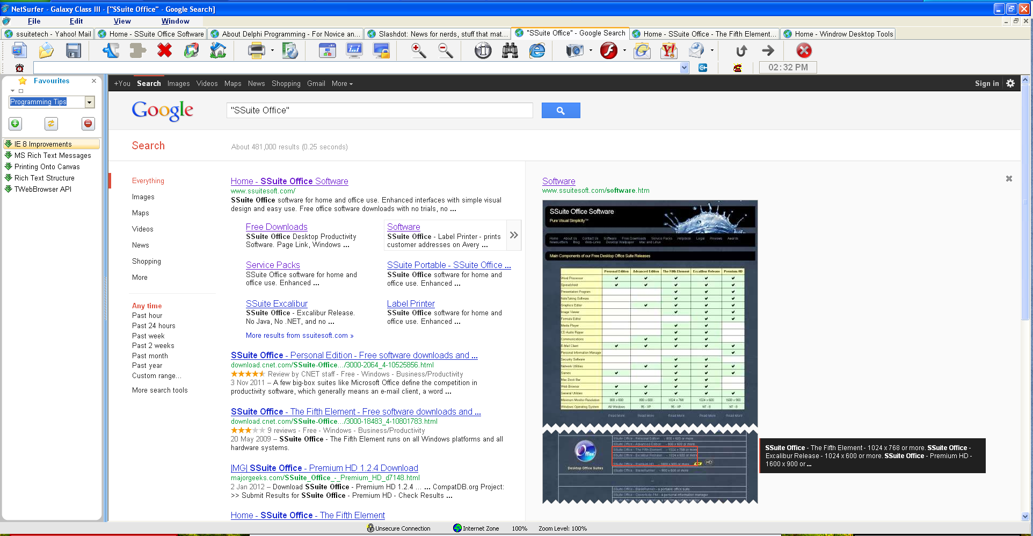Click the page's vertical scrollbar down arrow
This screenshot has height=536, width=1033.
1025,516
